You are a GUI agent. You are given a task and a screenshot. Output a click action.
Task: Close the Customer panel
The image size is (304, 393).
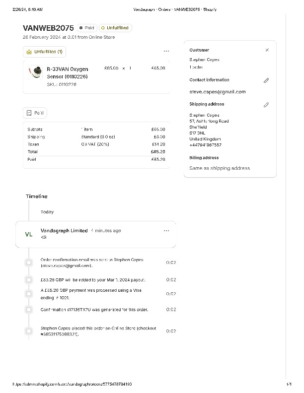point(267,50)
